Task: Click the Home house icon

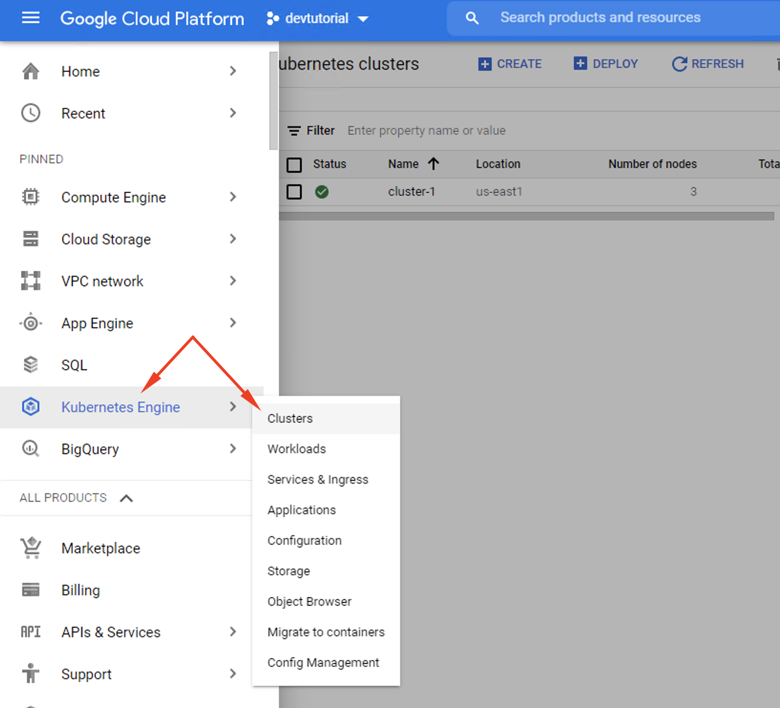Action: 31,71
